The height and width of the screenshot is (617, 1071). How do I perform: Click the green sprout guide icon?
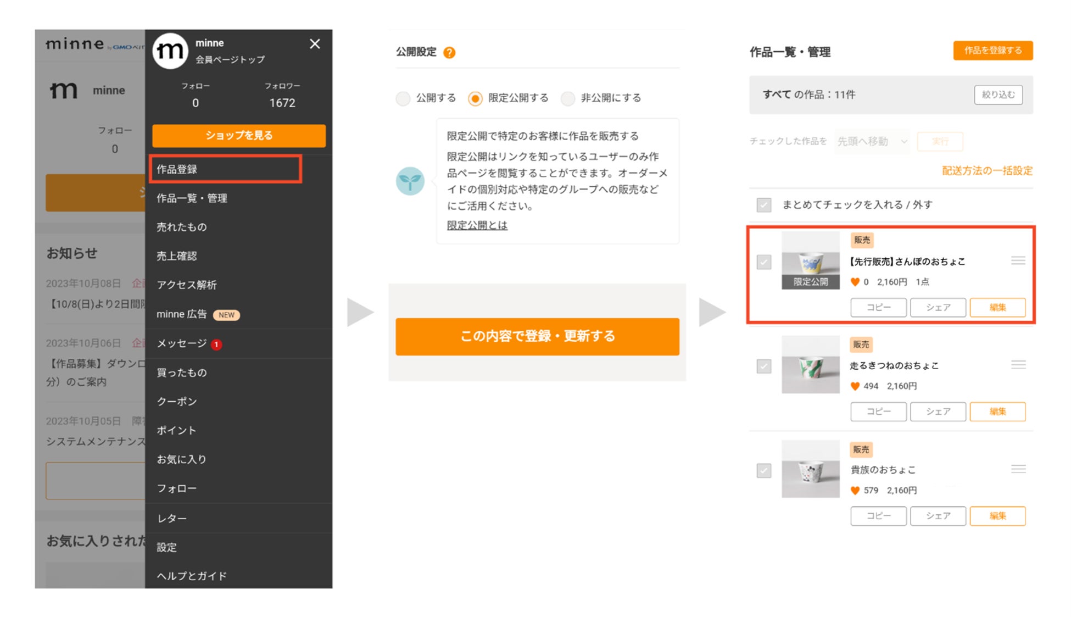coord(410,181)
